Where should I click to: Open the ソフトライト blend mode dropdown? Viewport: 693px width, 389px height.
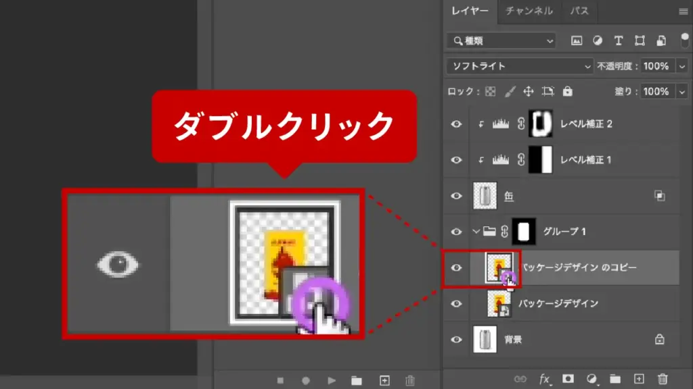[520, 66]
